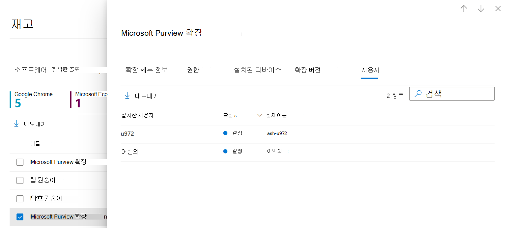Click the 재고 page heading
The width and height of the screenshot is (506, 228).
pyautogui.click(x=22, y=24)
